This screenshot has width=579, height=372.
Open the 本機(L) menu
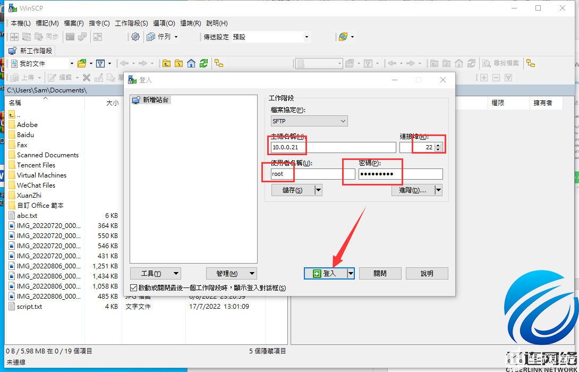pos(21,23)
